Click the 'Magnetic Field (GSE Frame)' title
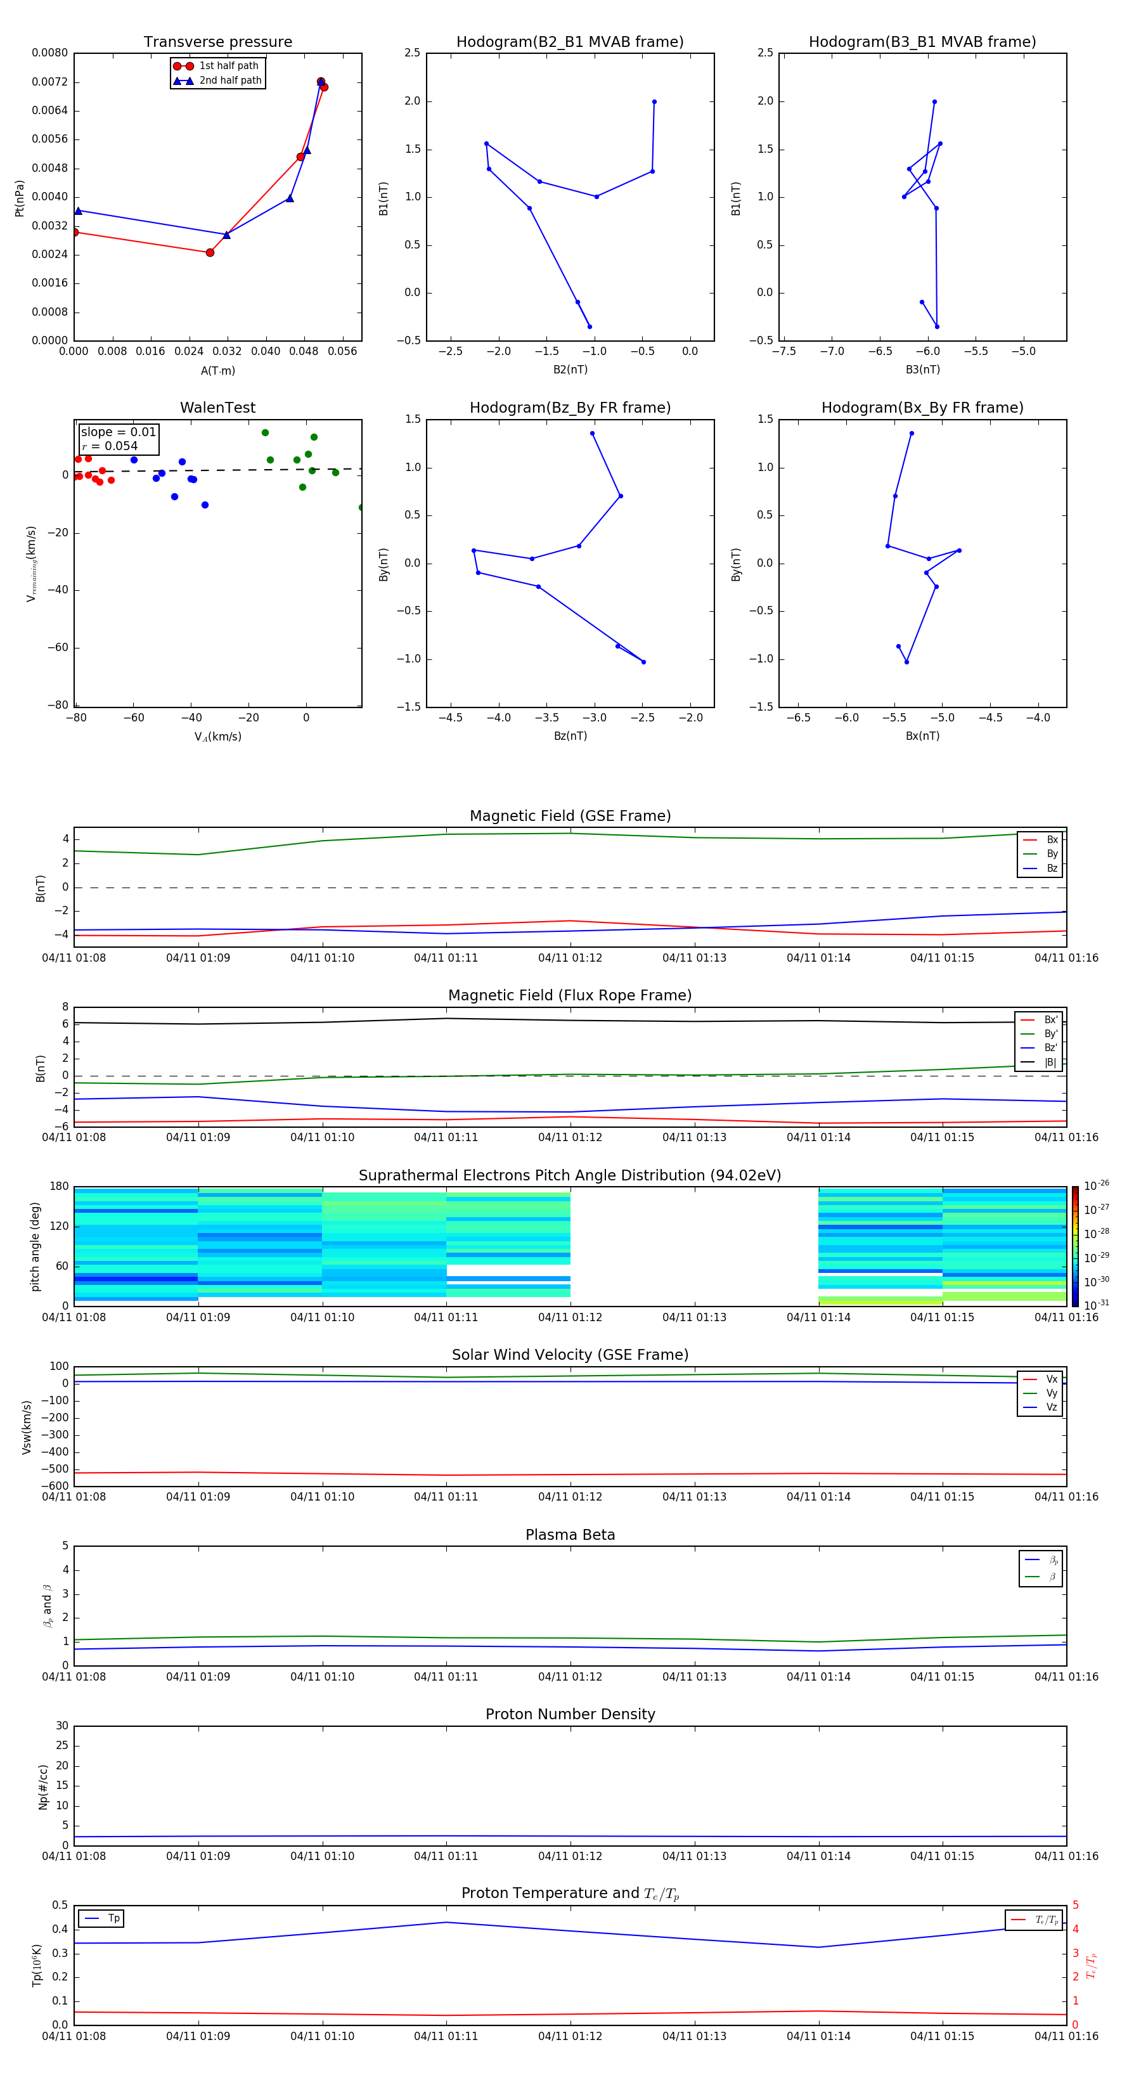Screen dimensions: 1141x2092 570,816
